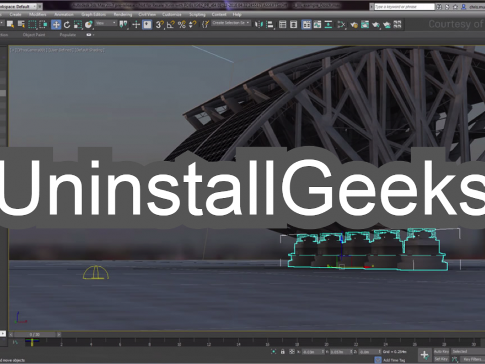This screenshot has height=364, width=485.
Task: Open Graph Editors menu
Action: pyautogui.click(x=93, y=14)
